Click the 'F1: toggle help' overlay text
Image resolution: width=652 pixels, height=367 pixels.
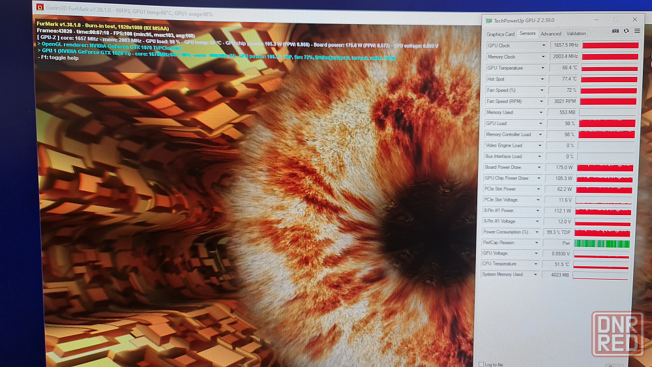click(59, 58)
